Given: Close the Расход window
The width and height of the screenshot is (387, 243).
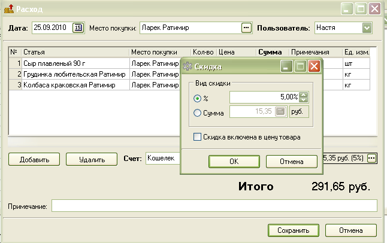Looking at the screenshot, I should 374,9.
